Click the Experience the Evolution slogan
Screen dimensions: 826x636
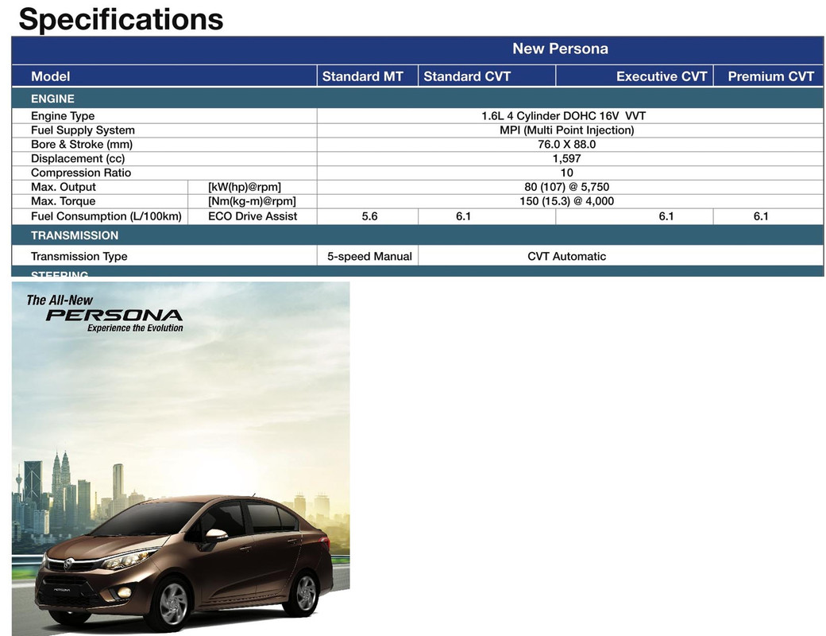(x=135, y=328)
